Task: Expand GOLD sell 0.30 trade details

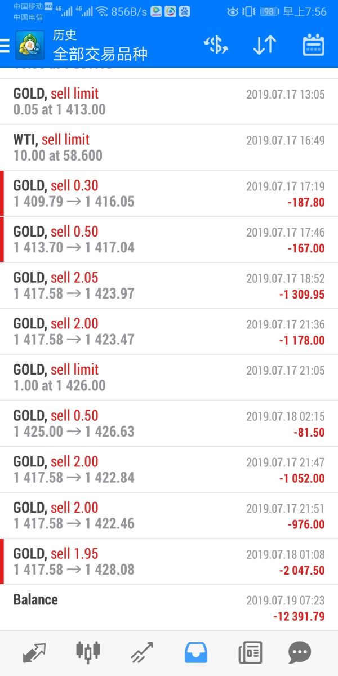Action: coord(169,194)
